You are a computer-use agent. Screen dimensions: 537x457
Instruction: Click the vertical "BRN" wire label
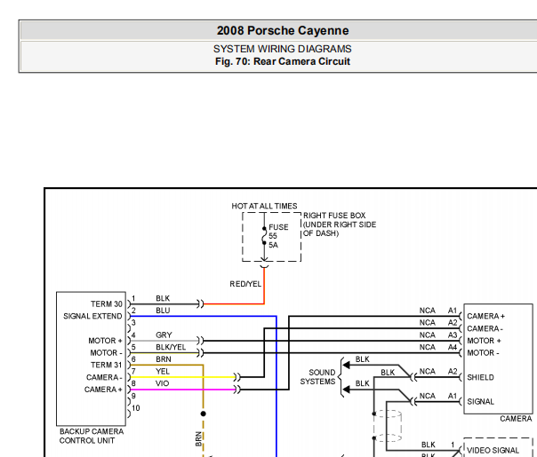[x=198, y=439]
